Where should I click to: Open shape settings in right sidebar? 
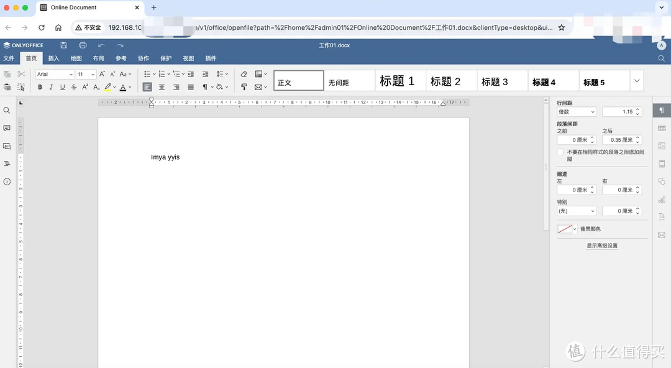tap(662, 182)
